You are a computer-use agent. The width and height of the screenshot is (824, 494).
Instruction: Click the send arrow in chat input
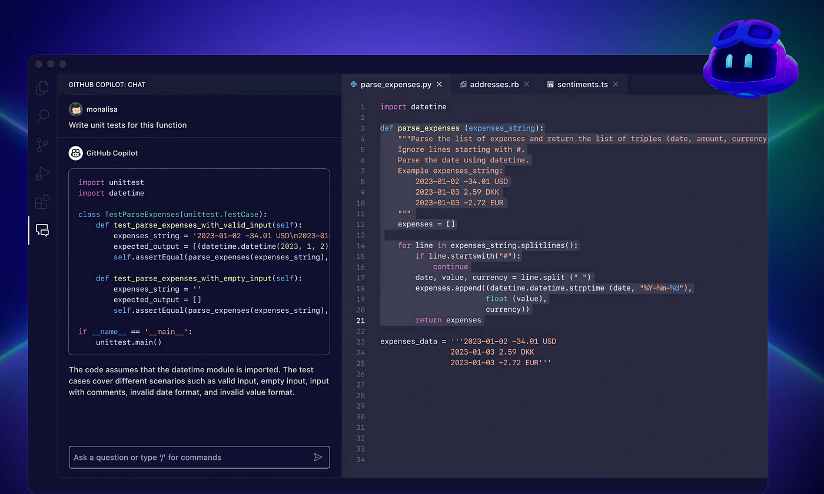[x=318, y=457]
